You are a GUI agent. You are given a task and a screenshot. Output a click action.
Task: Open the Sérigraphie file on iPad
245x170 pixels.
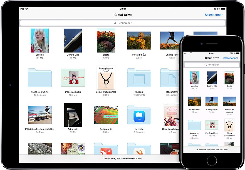click(x=106, y=115)
